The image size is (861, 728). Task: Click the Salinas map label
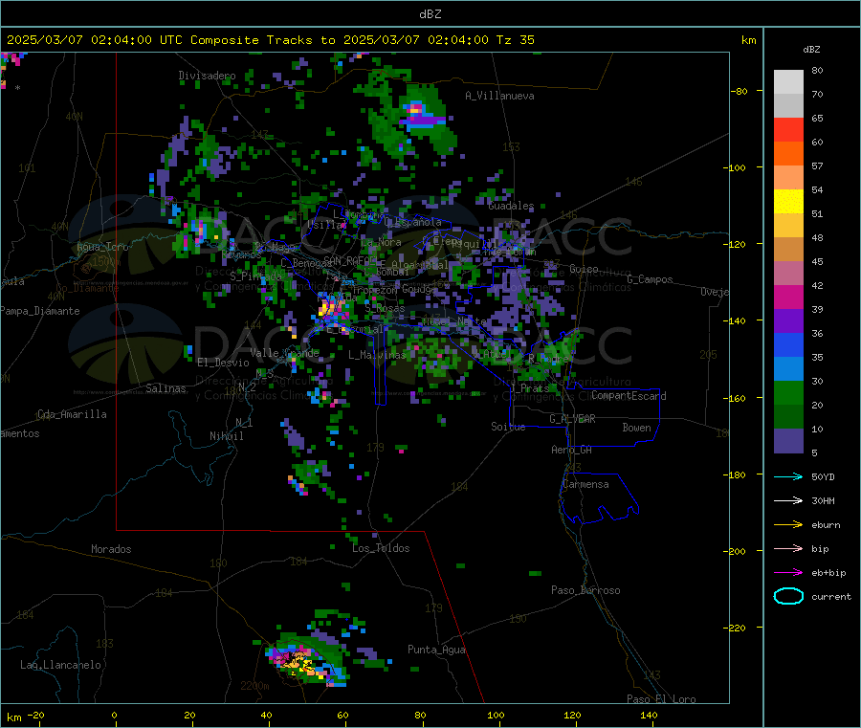pos(166,388)
